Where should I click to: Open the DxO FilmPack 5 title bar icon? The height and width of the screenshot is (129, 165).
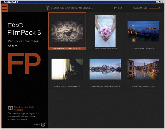click(x=2, y=2)
